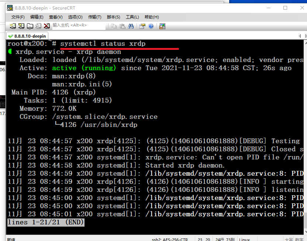307x241 pixels.
Task: Click the command 'systemctl status xrdp'
Action: [103, 44]
